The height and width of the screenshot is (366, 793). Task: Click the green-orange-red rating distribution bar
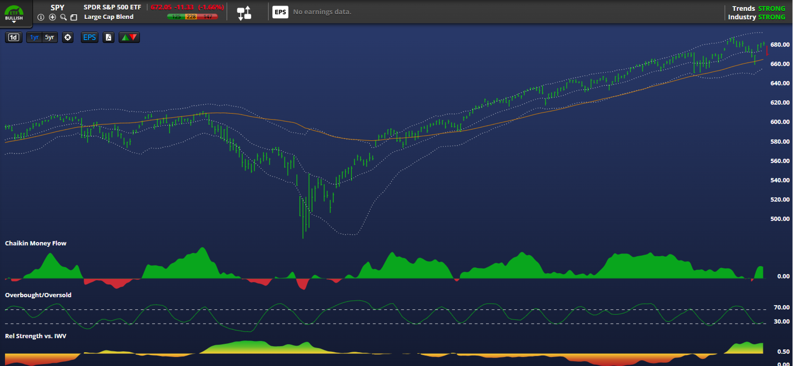coord(192,17)
